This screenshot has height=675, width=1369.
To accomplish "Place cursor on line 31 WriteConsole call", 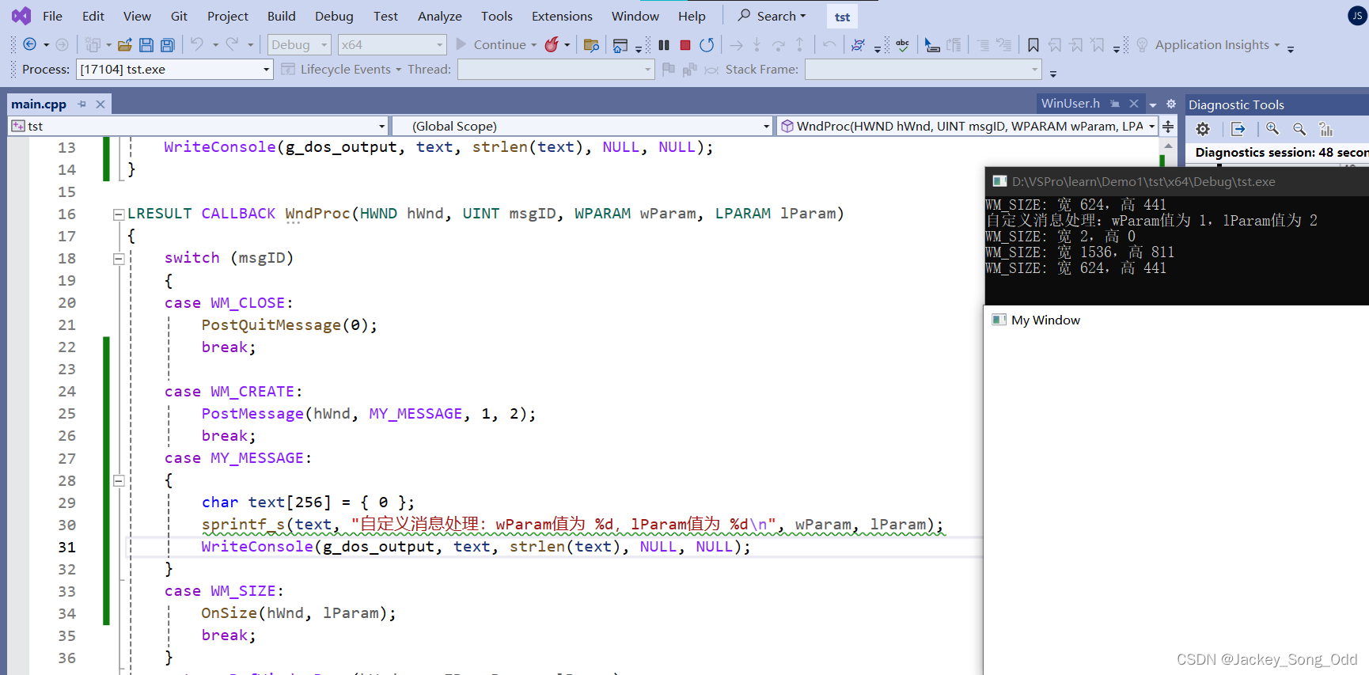I will [476, 547].
